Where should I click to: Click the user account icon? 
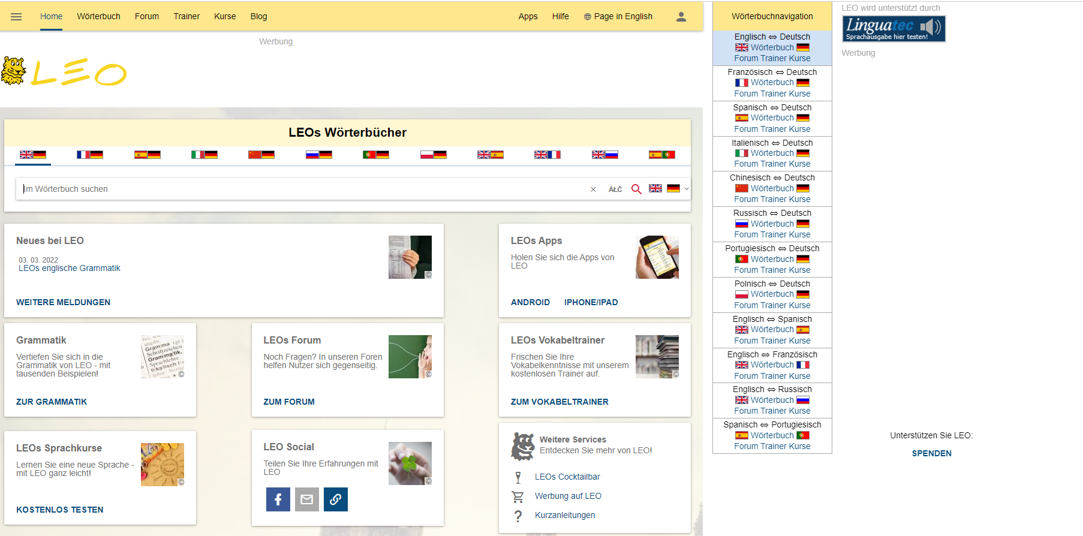(681, 17)
